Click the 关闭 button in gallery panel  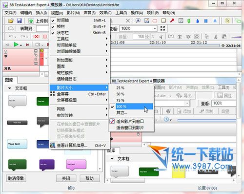coord(66,178)
